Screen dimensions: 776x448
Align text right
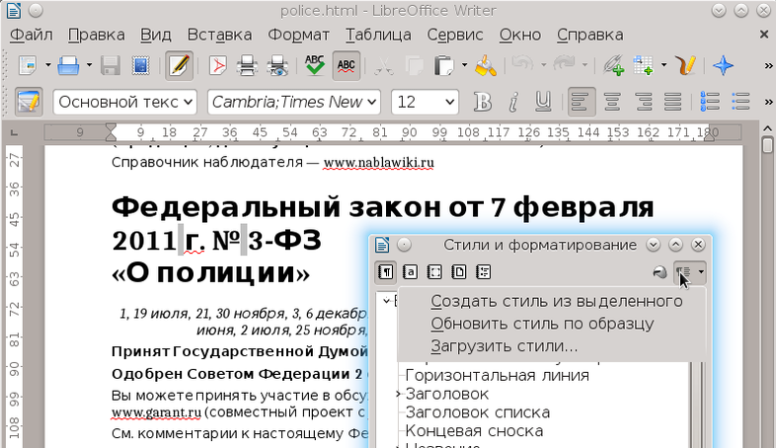point(643,102)
